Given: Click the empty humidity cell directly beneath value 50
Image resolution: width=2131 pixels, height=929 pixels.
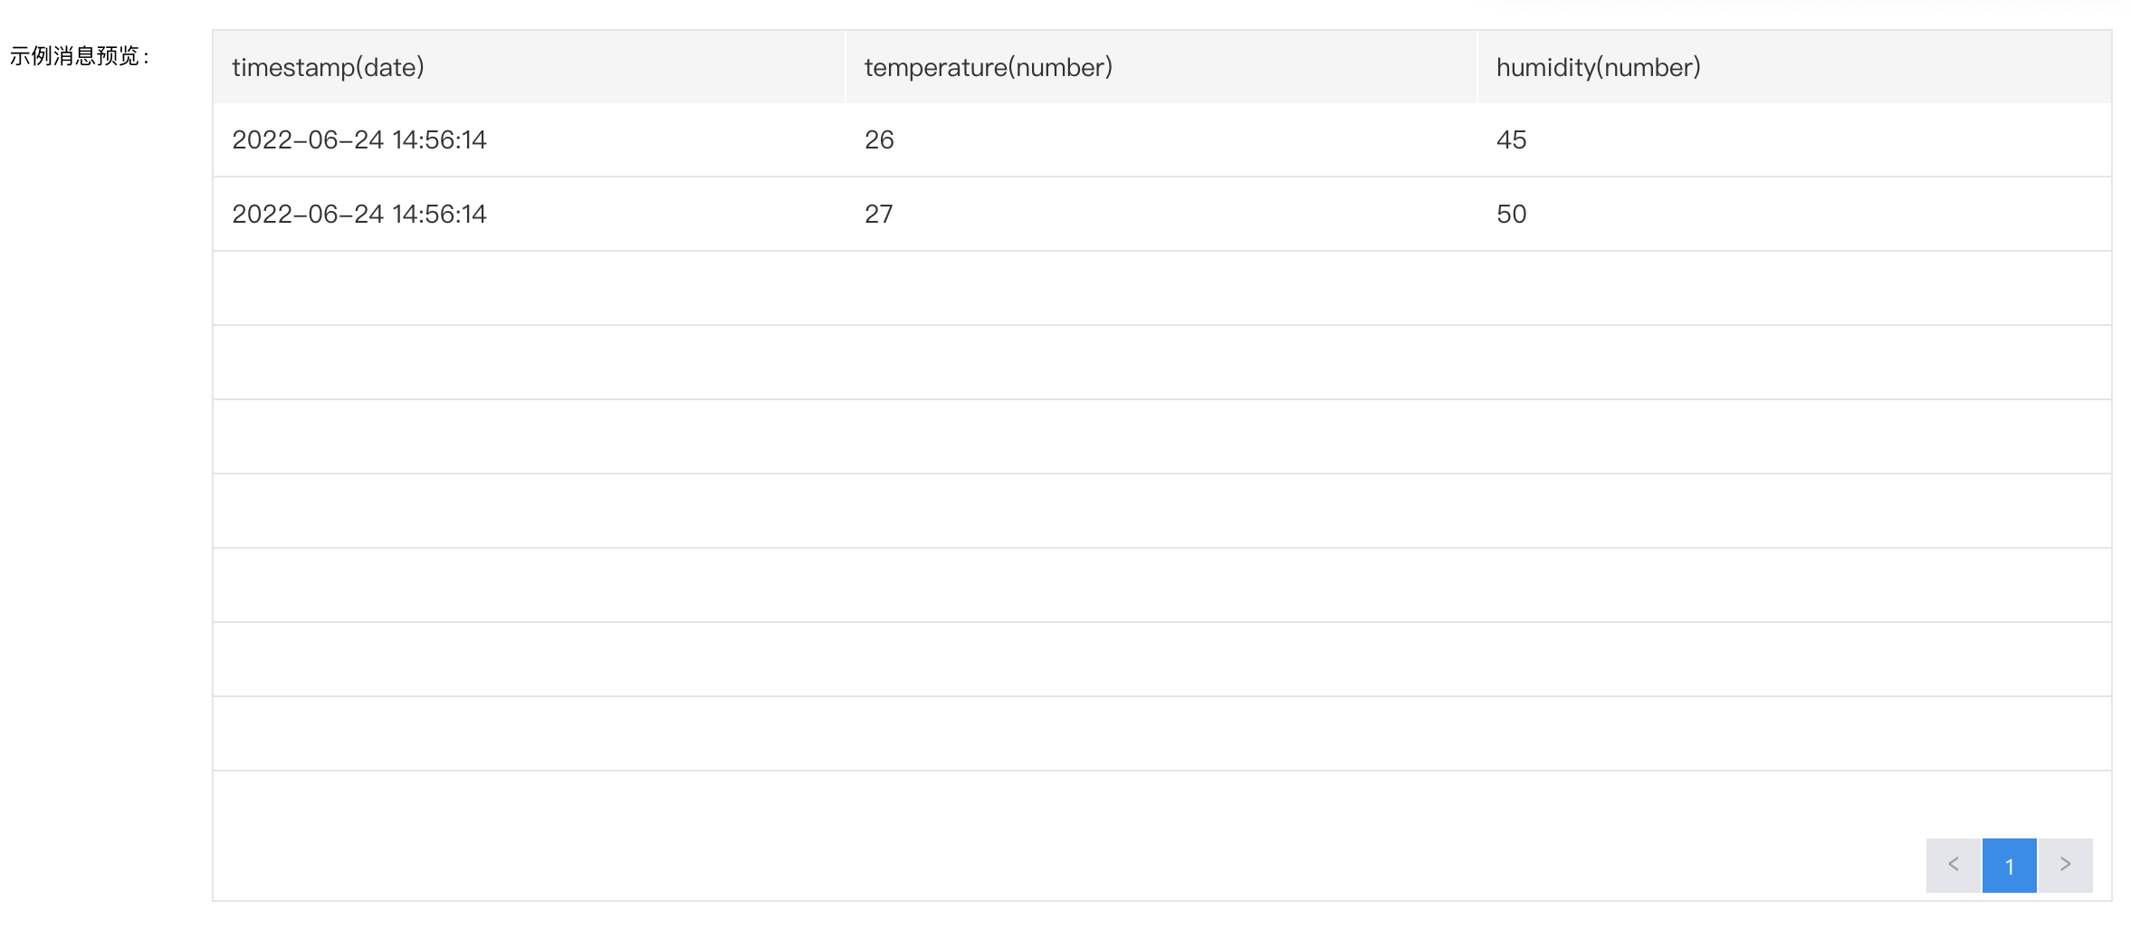Looking at the screenshot, I should click(1794, 288).
